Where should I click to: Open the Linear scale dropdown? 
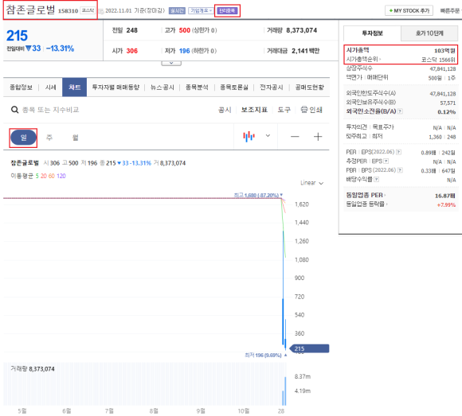pyautogui.click(x=311, y=183)
